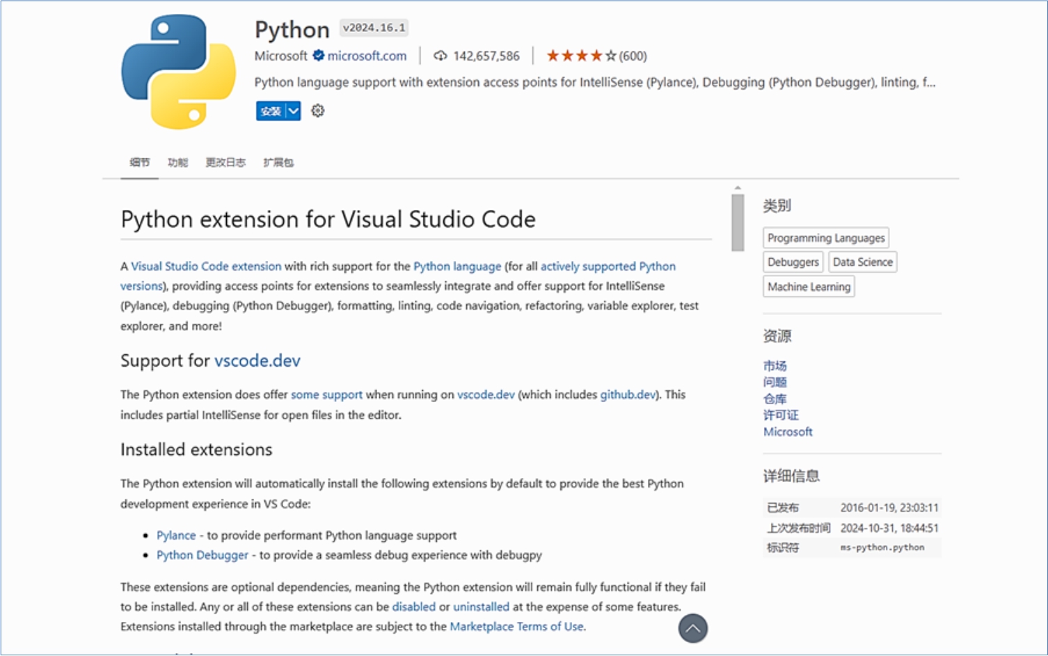Click the star rating icons

[x=581, y=56]
